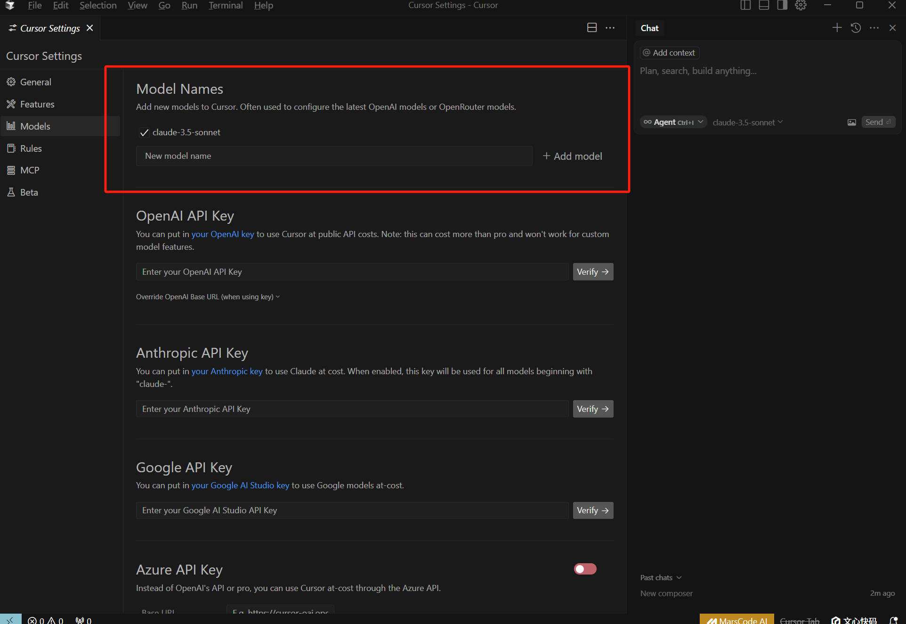
Task: Toggle the bottom panel layout icon
Action: point(764,5)
